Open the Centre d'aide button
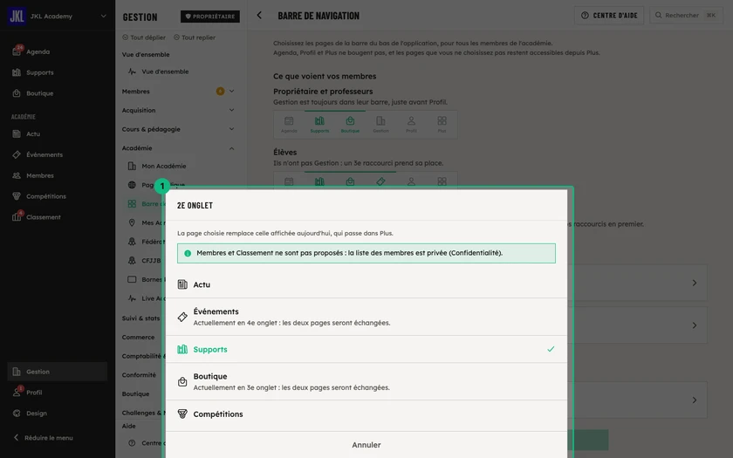The height and width of the screenshot is (458, 733). [609, 16]
